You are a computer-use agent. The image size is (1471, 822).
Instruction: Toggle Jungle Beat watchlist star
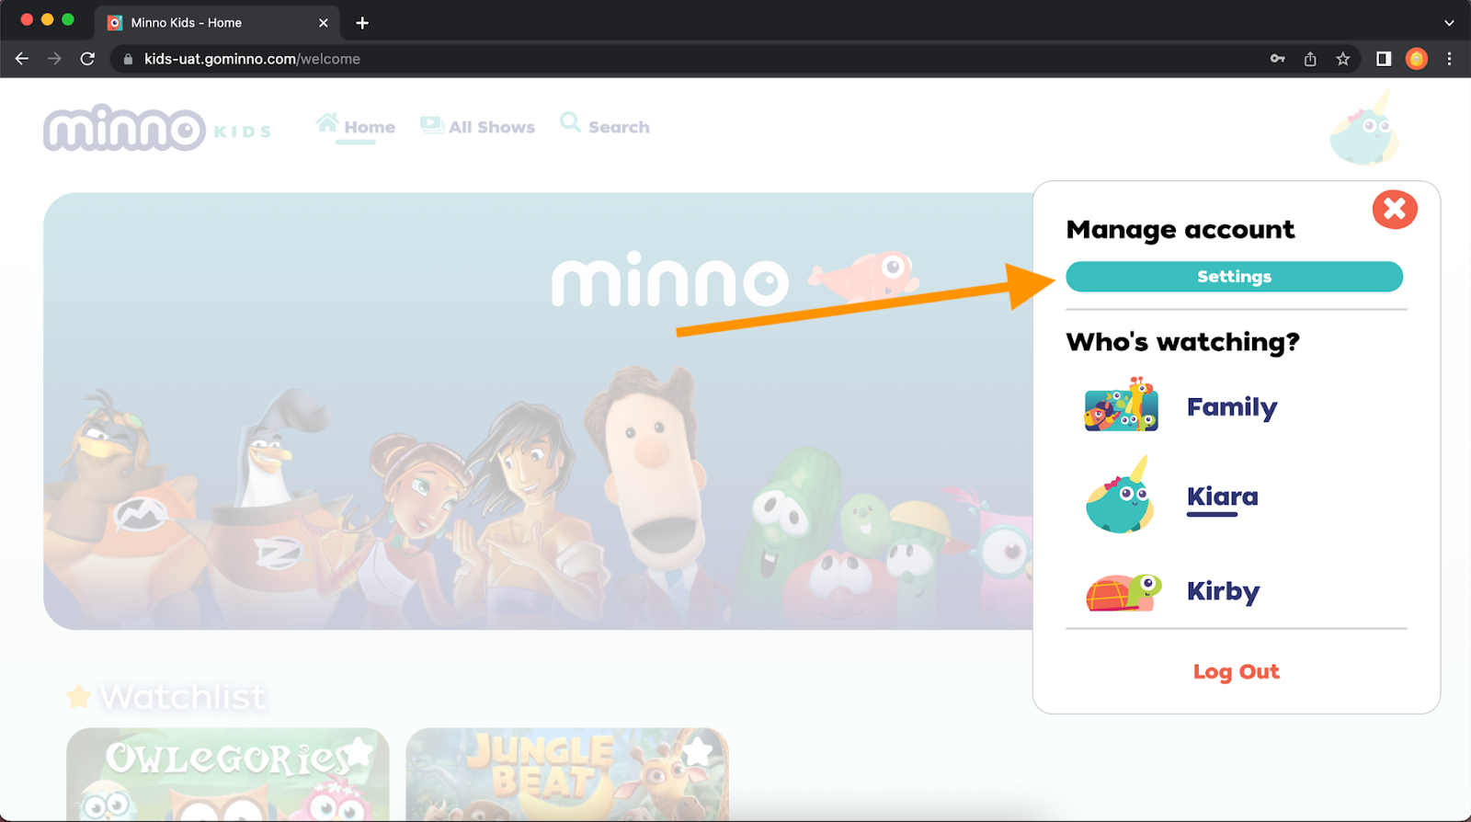[x=698, y=751]
